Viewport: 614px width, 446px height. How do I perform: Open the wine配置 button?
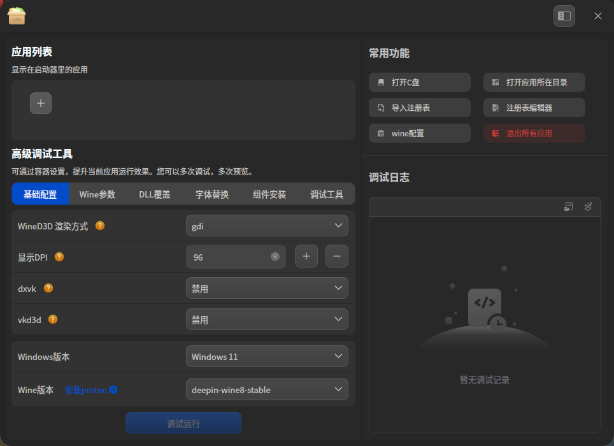420,133
